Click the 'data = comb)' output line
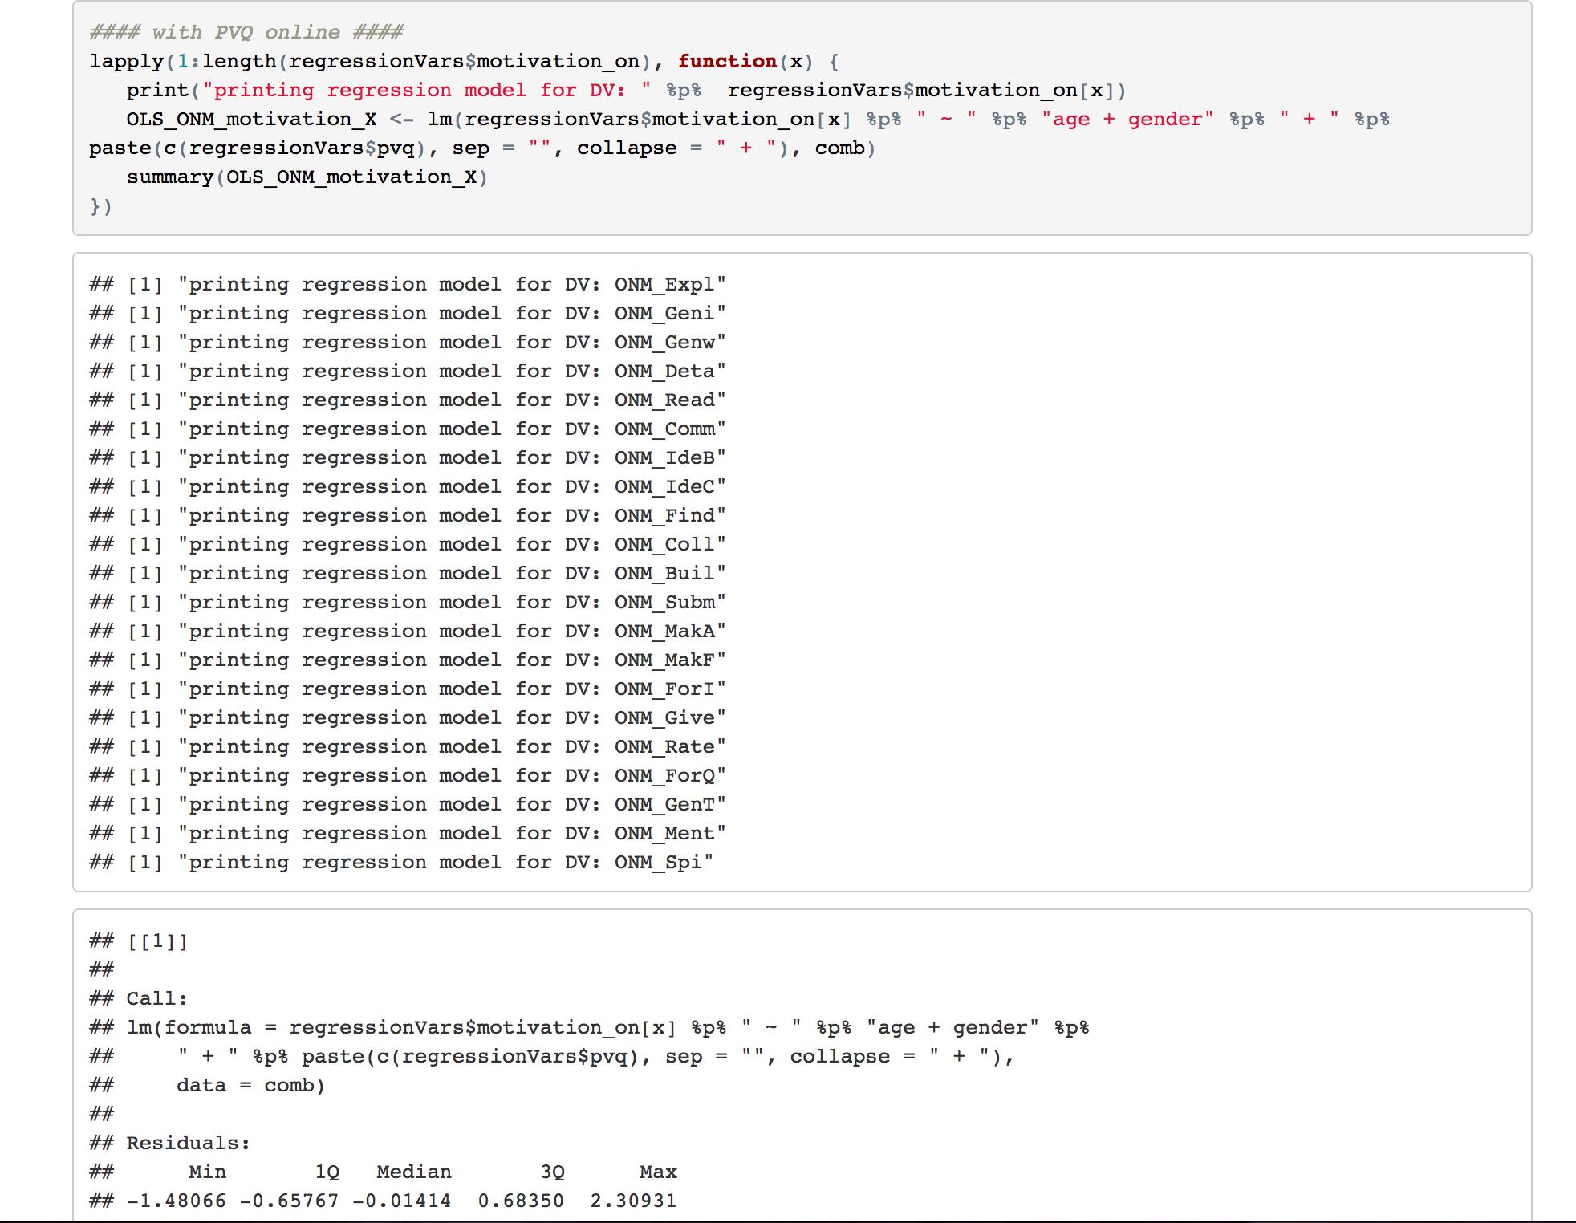 [x=250, y=1085]
